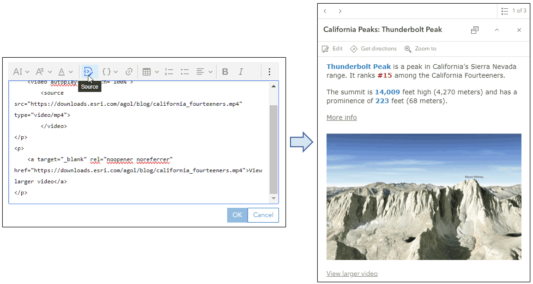Click the mountain video in popup
Image resolution: width=533 pixels, height=284 pixels.
pyautogui.click(x=424, y=197)
